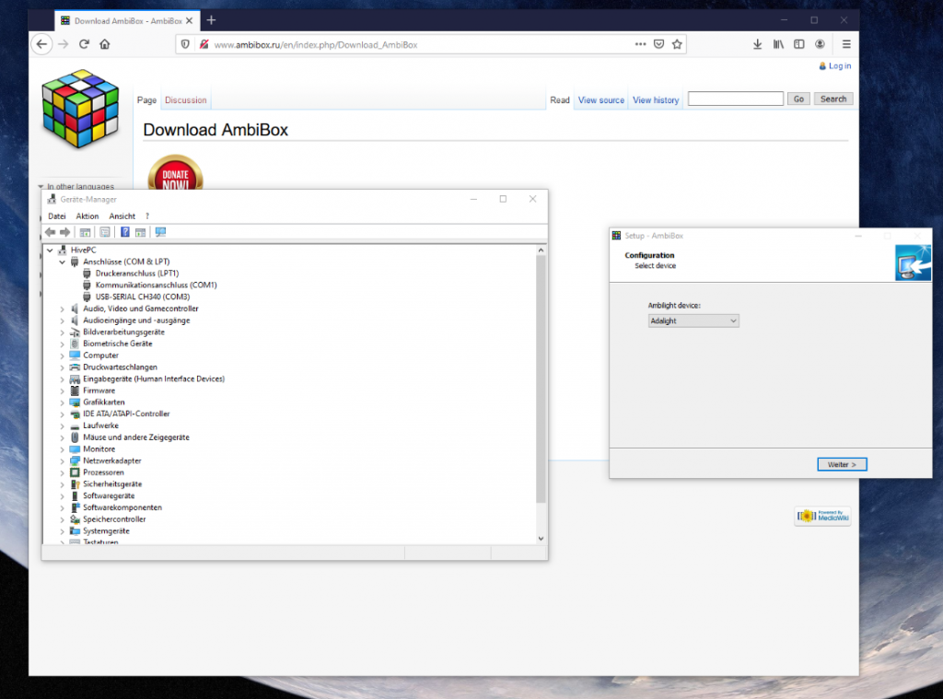Open the Firefox account menu
Viewport: 943px width, 699px height.
[820, 44]
